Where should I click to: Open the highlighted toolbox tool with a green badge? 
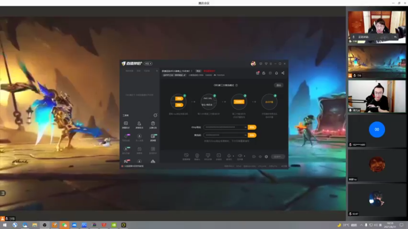point(153,137)
